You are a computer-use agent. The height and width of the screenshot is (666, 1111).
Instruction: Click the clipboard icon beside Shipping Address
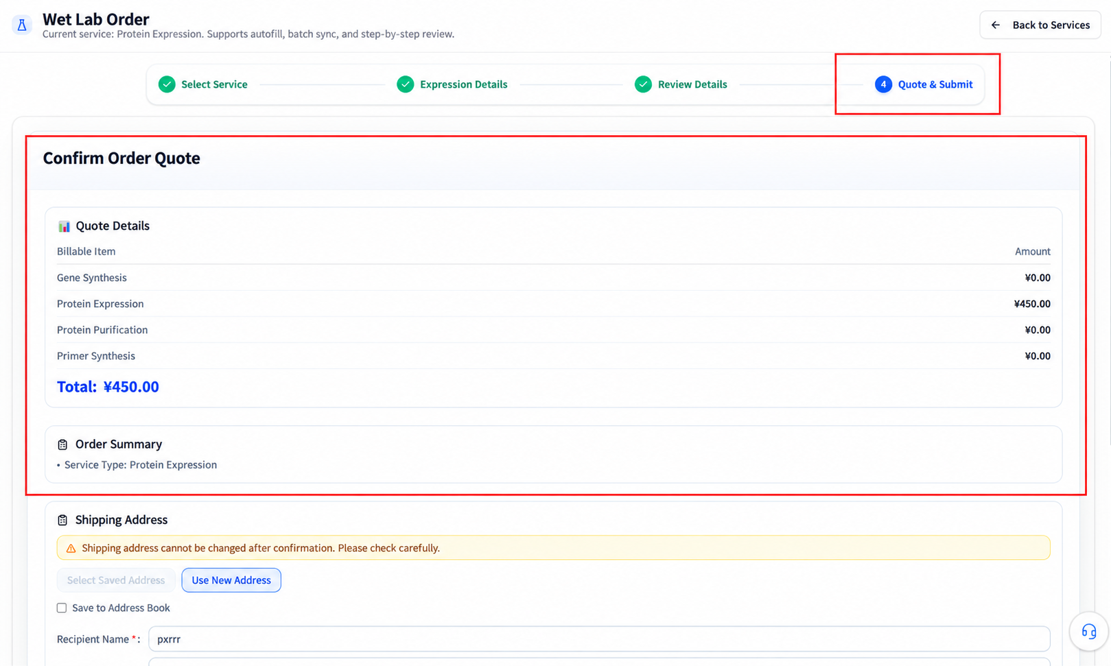click(x=62, y=520)
